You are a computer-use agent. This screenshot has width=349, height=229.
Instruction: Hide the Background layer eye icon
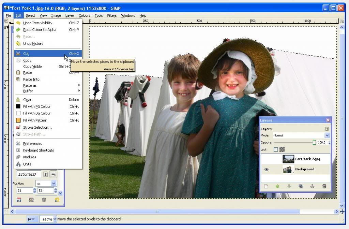266,169
